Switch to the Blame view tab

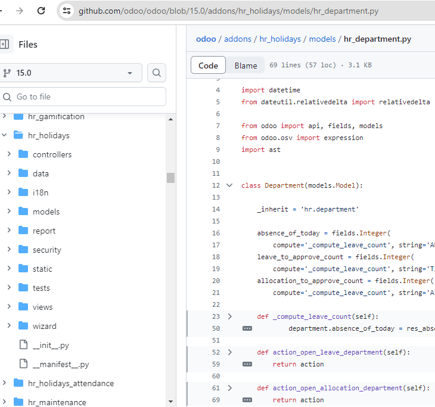point(246,66)
